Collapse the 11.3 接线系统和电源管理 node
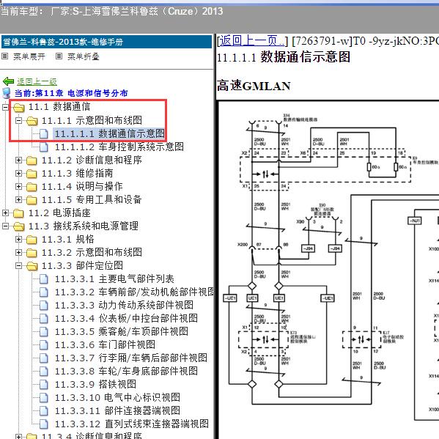The height and width of the screenshot is (439, 439). [x=5, y=226]
